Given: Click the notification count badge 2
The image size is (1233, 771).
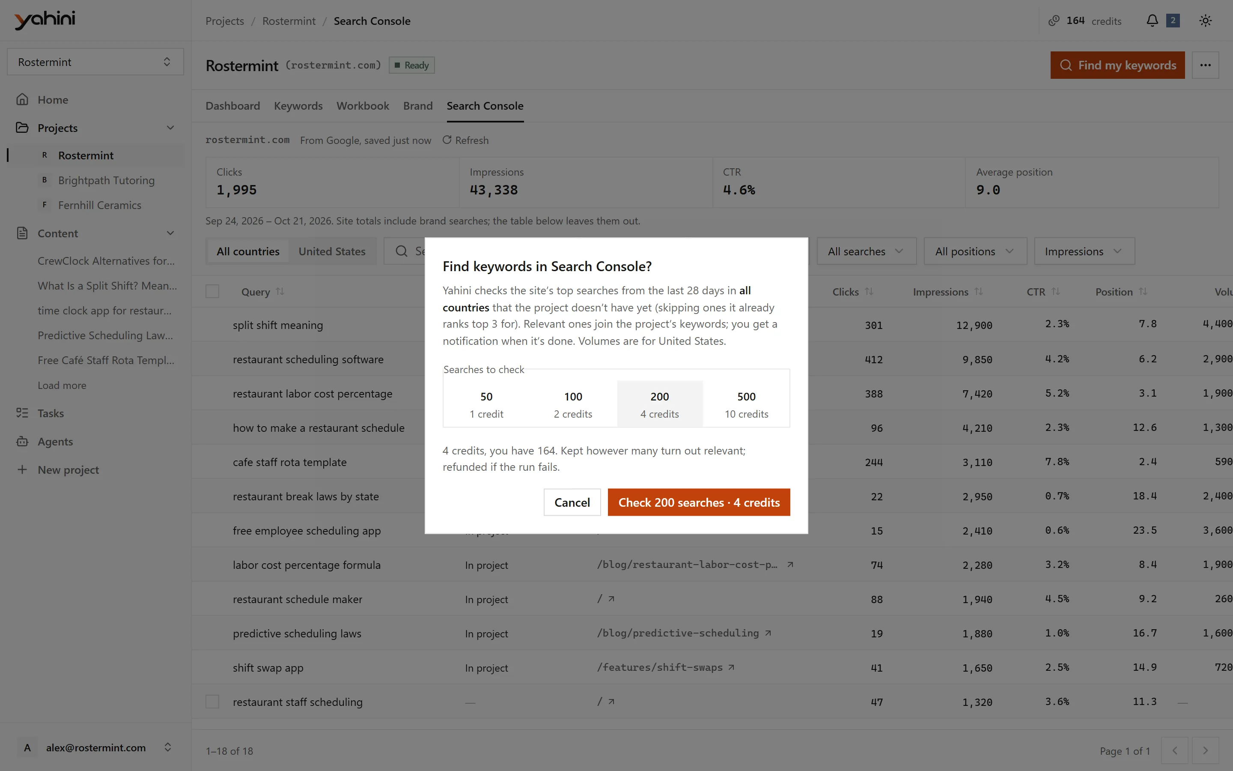Looking at the screenshot, I should pyautogui.click(x=1173, y=21).
